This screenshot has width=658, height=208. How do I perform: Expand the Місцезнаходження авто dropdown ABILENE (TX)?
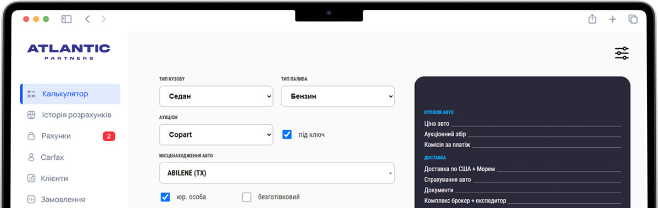(277, 173)
